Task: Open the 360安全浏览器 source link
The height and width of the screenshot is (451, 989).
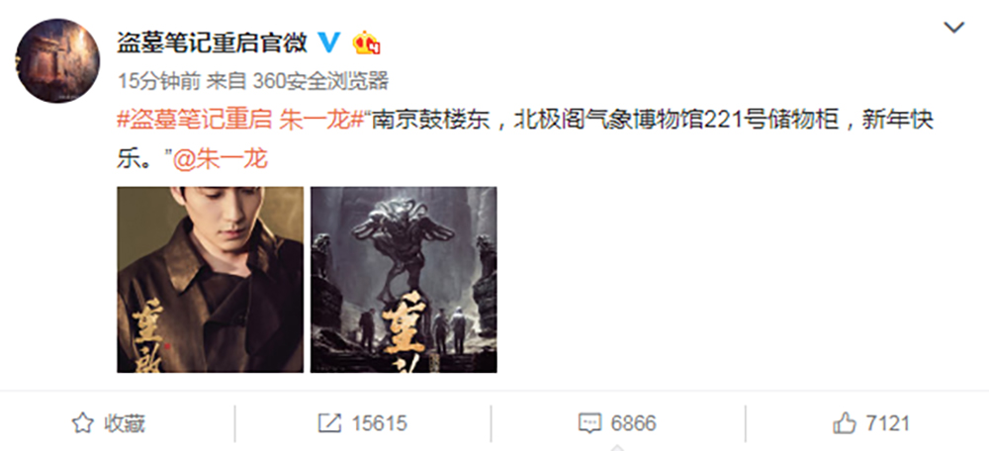Action: point(320,81)
